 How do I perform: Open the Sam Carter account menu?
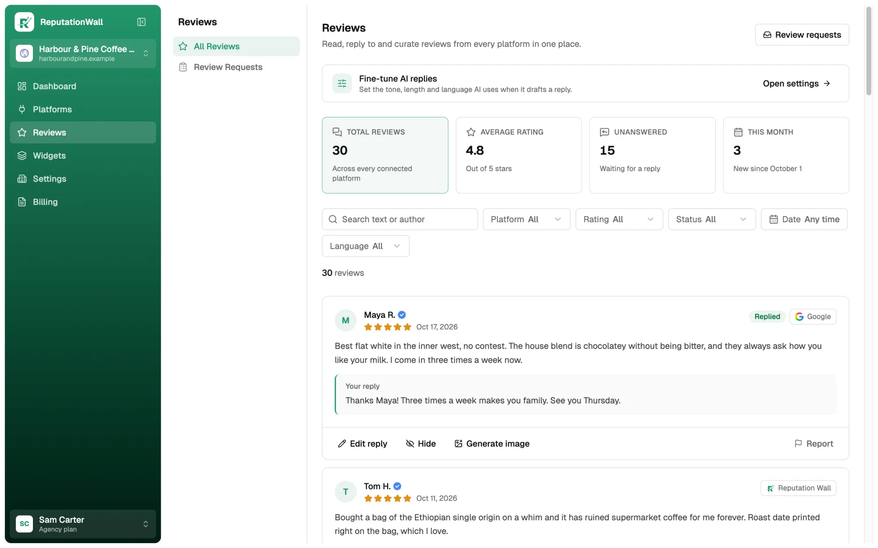[83, 524]
